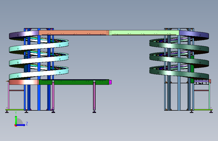Select the magenta end cap on green conveyor
The image size is (218, 141).
[110, 82]
